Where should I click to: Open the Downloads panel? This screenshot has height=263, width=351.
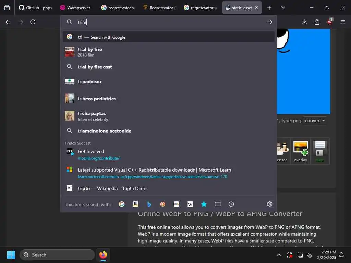click(x=304, y=22)
